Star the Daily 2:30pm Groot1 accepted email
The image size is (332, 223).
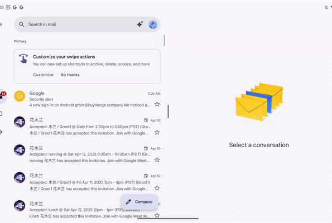157,133
